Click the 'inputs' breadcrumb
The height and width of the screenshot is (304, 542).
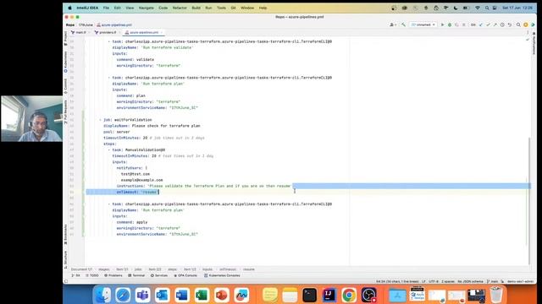[207, 269]
